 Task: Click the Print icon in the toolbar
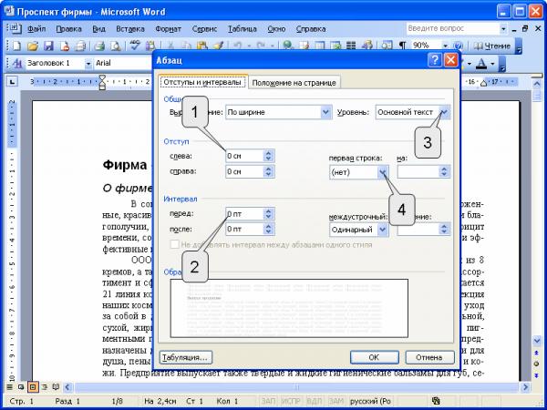[99, 46]
